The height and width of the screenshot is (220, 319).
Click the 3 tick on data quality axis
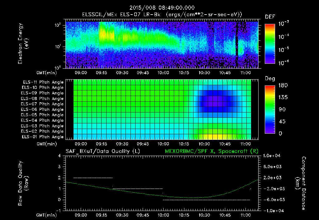59,167
